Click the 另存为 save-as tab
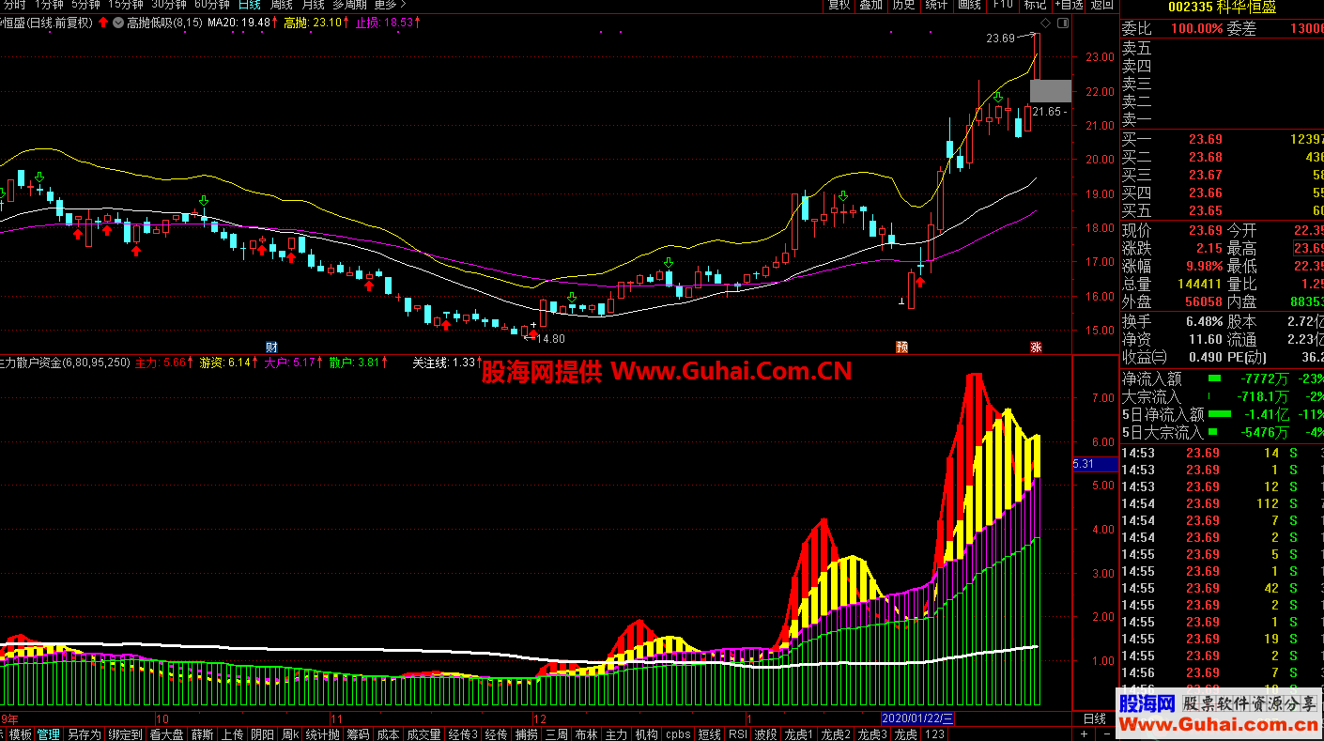1324x741 pixels. (x=84, y=734)
